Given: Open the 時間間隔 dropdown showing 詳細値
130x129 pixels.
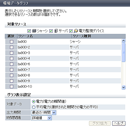Looking at the screenshot, I should (41, 118).
